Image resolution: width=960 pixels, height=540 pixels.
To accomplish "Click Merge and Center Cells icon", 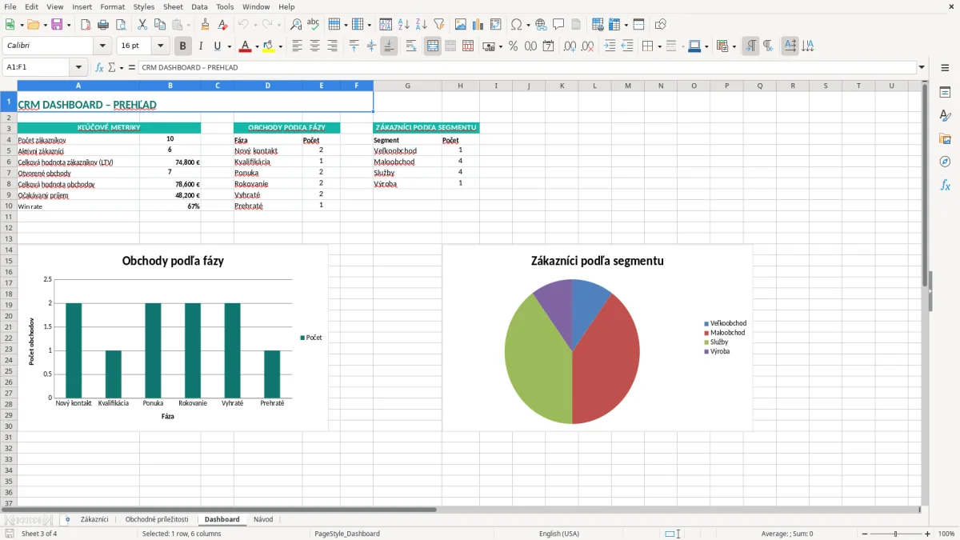I will [x=433, y=46].
